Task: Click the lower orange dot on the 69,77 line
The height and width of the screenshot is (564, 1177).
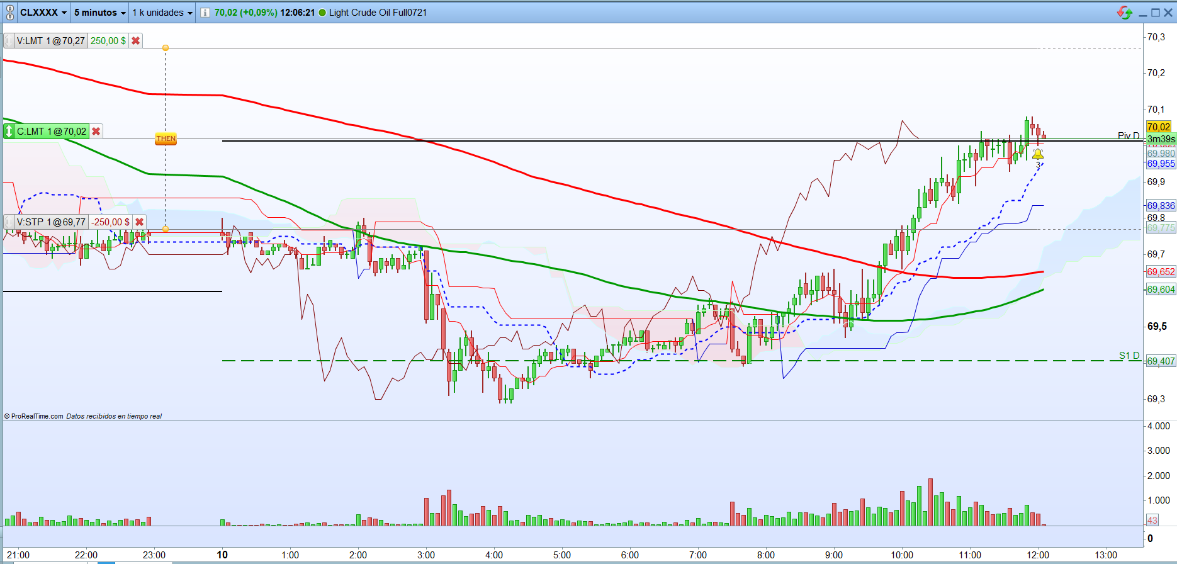Action: tap(166, 229)
